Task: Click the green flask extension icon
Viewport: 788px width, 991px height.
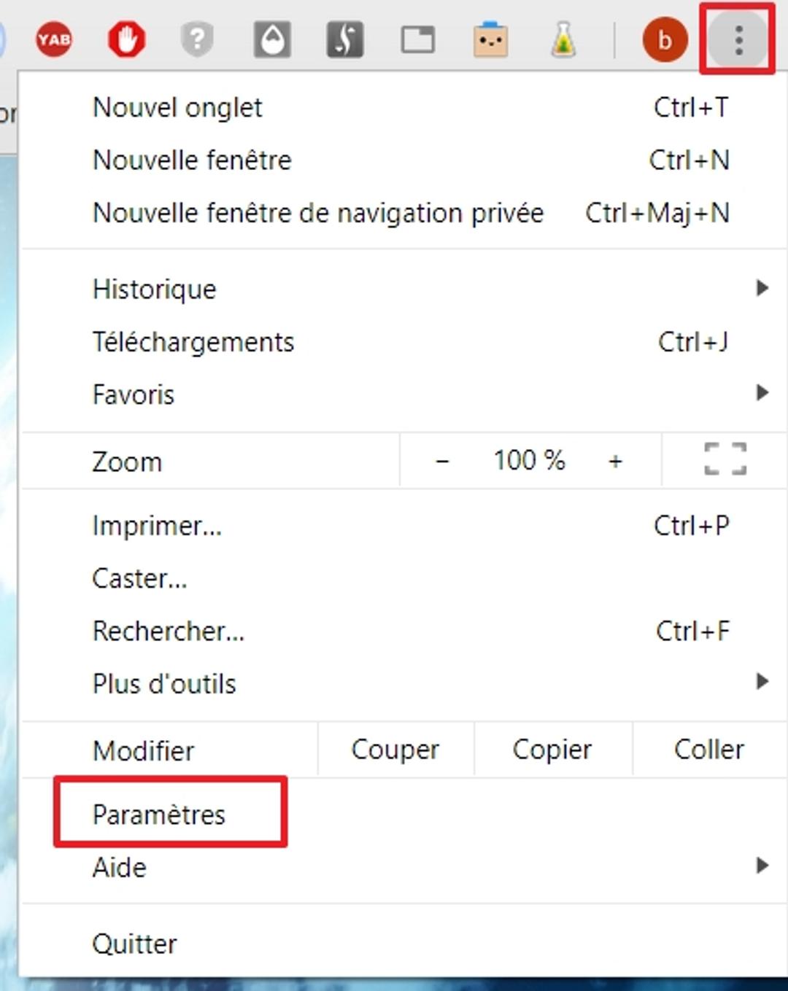Action: [563, 39]
